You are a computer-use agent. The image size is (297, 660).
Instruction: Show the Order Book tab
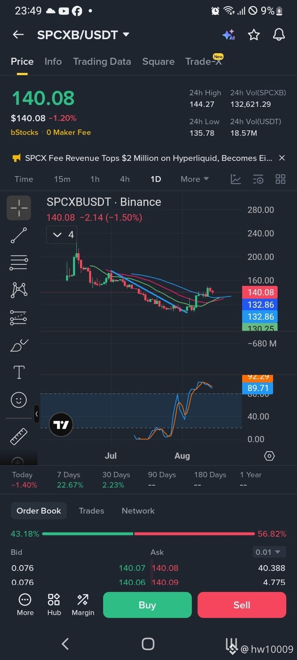(39, 511)
